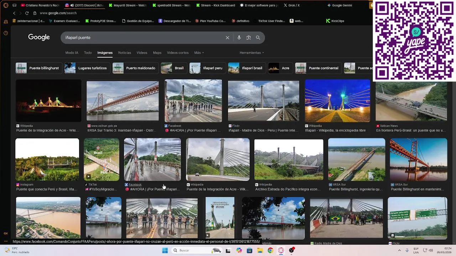Select the Acre filter chip
The image size is (456, 256).
point(280,68)
